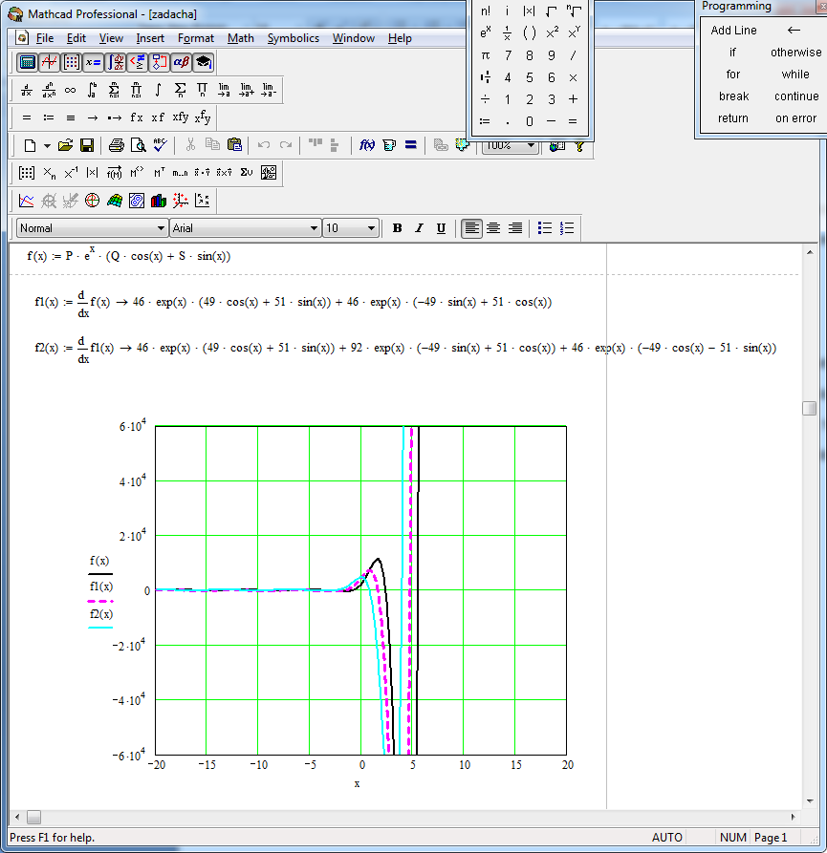Toggle italic text formatting
The height and width of the screenshot is (853, 827).
(x=419, y=228)
